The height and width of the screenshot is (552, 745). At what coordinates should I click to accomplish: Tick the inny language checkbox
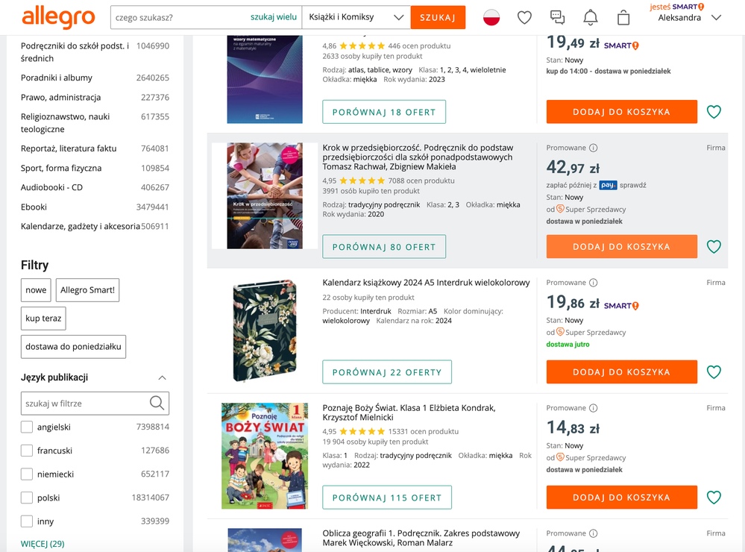pos(27,521)
